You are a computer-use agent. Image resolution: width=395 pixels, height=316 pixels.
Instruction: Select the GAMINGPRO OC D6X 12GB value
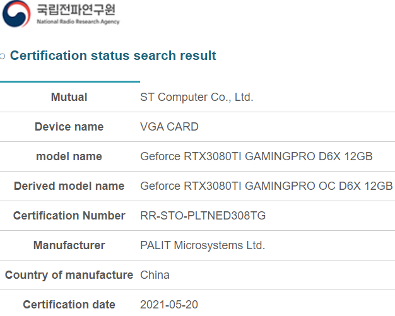tap(266, 186)
